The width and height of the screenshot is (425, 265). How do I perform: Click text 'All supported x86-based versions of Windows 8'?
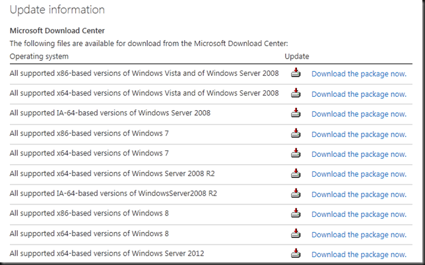pyautogui.click(x=89, y=214)
